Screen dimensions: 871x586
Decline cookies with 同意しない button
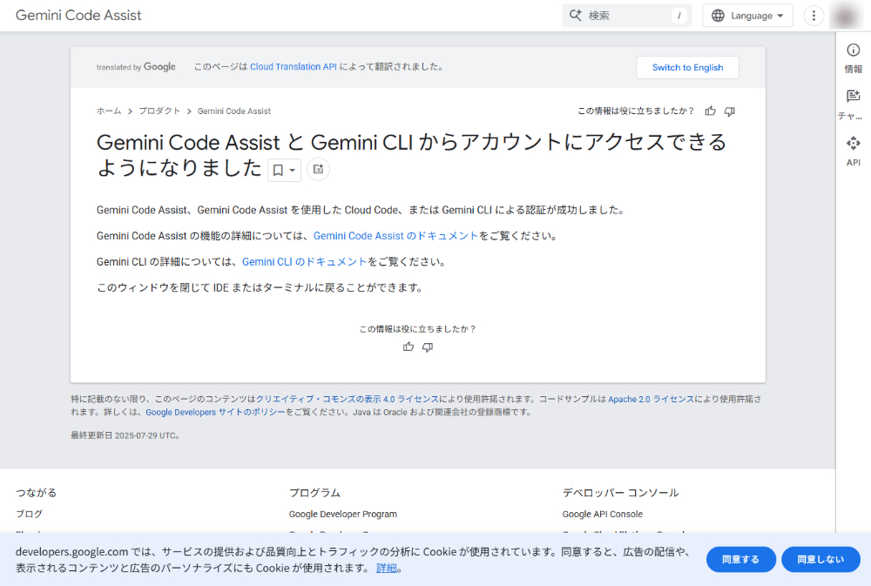point(820,559)
